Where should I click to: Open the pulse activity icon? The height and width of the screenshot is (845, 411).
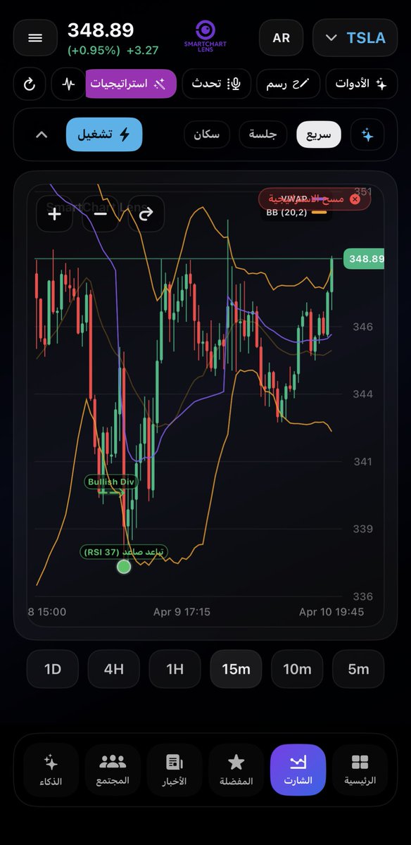[68, 84]
